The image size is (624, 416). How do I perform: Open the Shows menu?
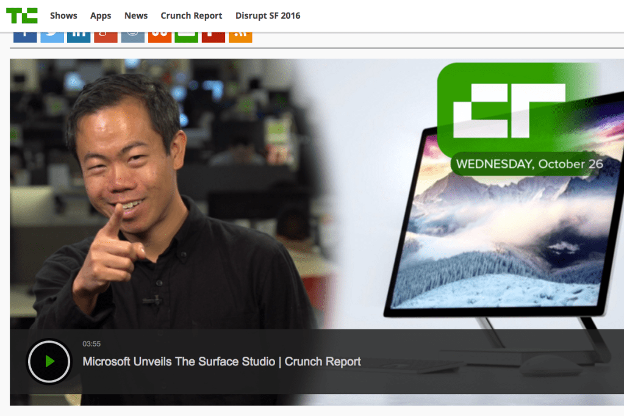pos(63,15)
